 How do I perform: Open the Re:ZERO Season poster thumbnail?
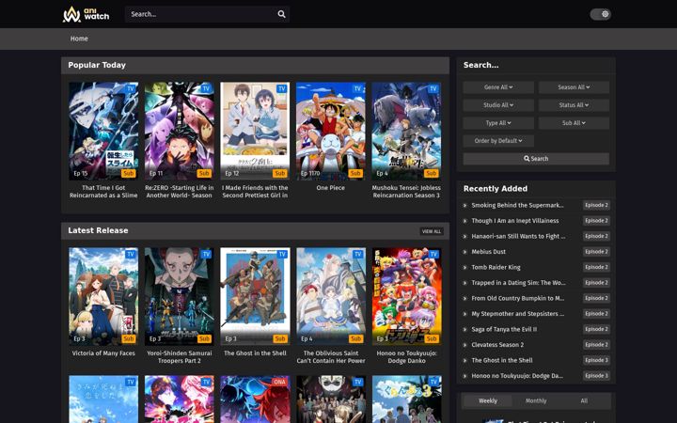point(180,131)
